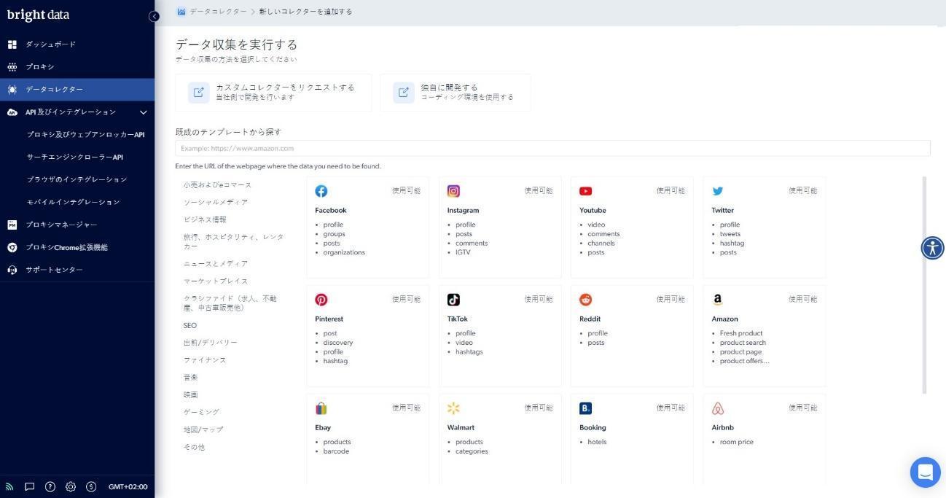
Task: Collapse the left sidebar with the arrow button
Action: click(154, 16)
